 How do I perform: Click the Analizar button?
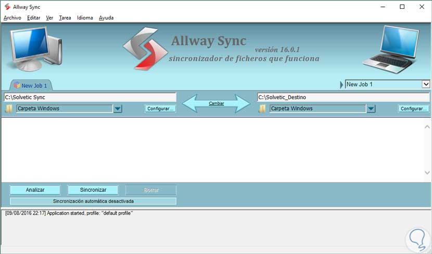tap(35, 190)
